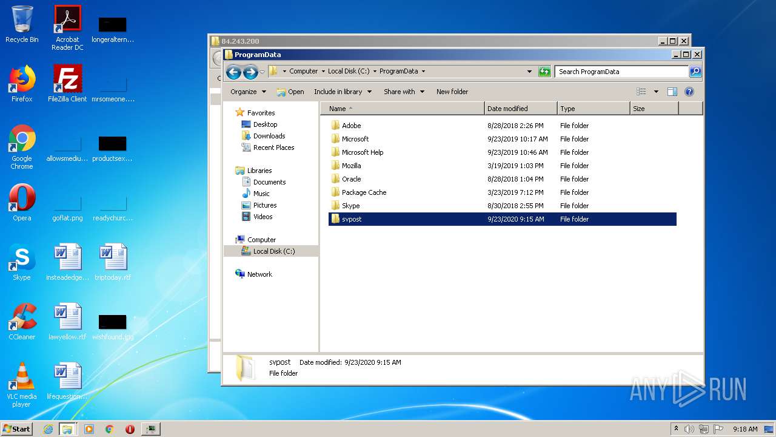Click the Back navigation arrow in ProgramData
The height and width of the screenshot is (437, 776).
tap(233, 72)
